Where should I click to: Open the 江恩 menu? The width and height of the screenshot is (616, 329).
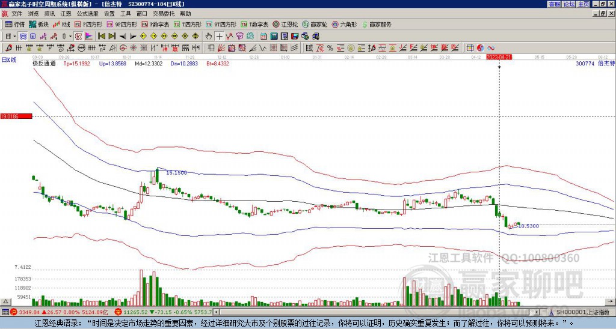tap(66, 14)
